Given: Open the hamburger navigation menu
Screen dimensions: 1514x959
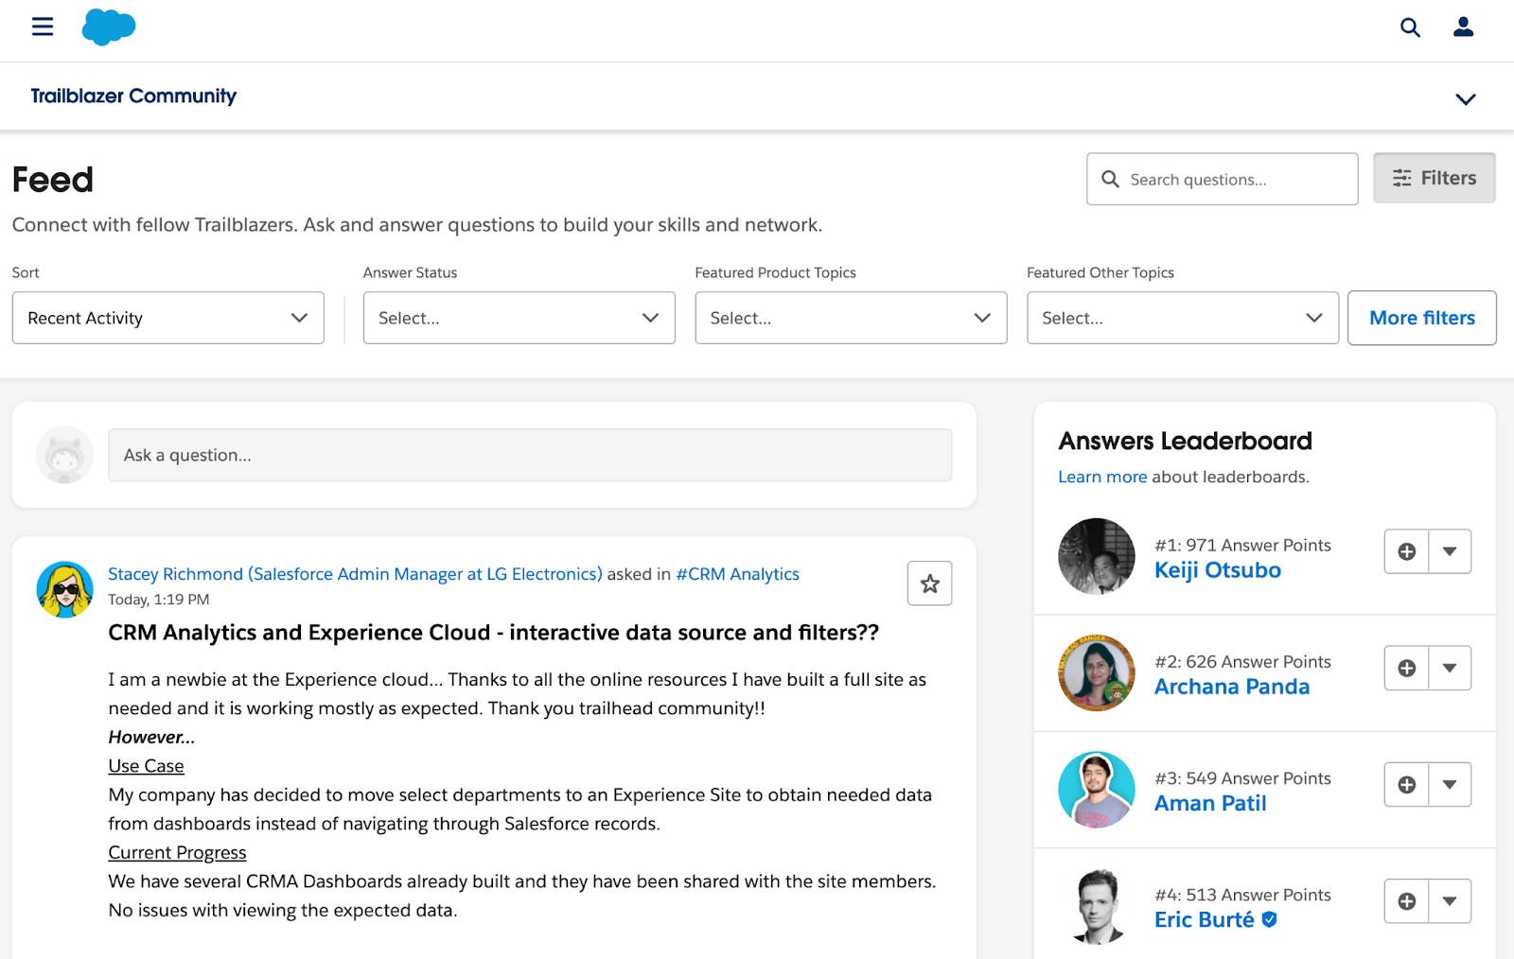Looking at the screenshot, I should click(x=43, y=26).
